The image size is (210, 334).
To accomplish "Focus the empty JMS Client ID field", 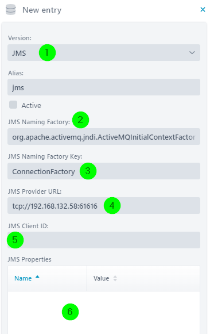I will [x=104, y=240].
